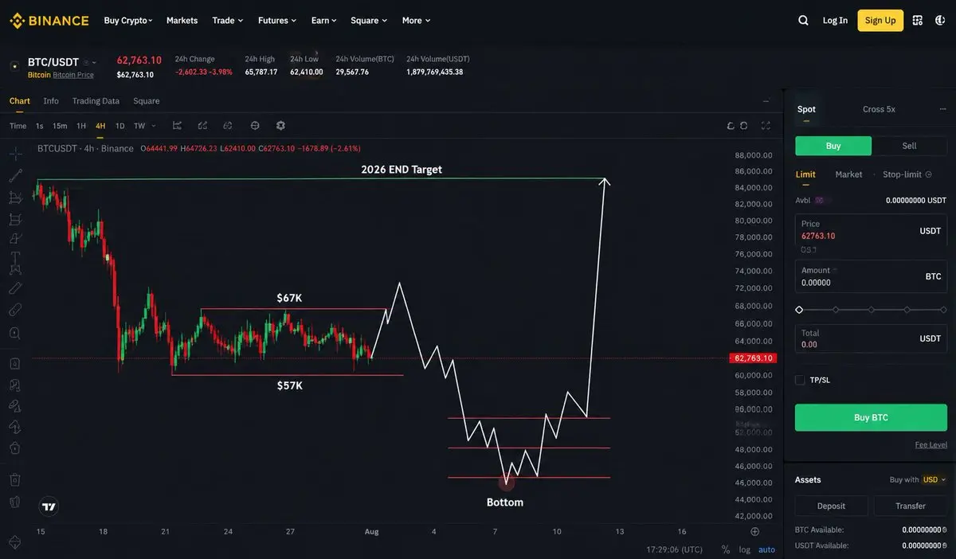Select the trend line drawing tool
The width and height of the screenshot is (956, 559).
click(15, 175)
